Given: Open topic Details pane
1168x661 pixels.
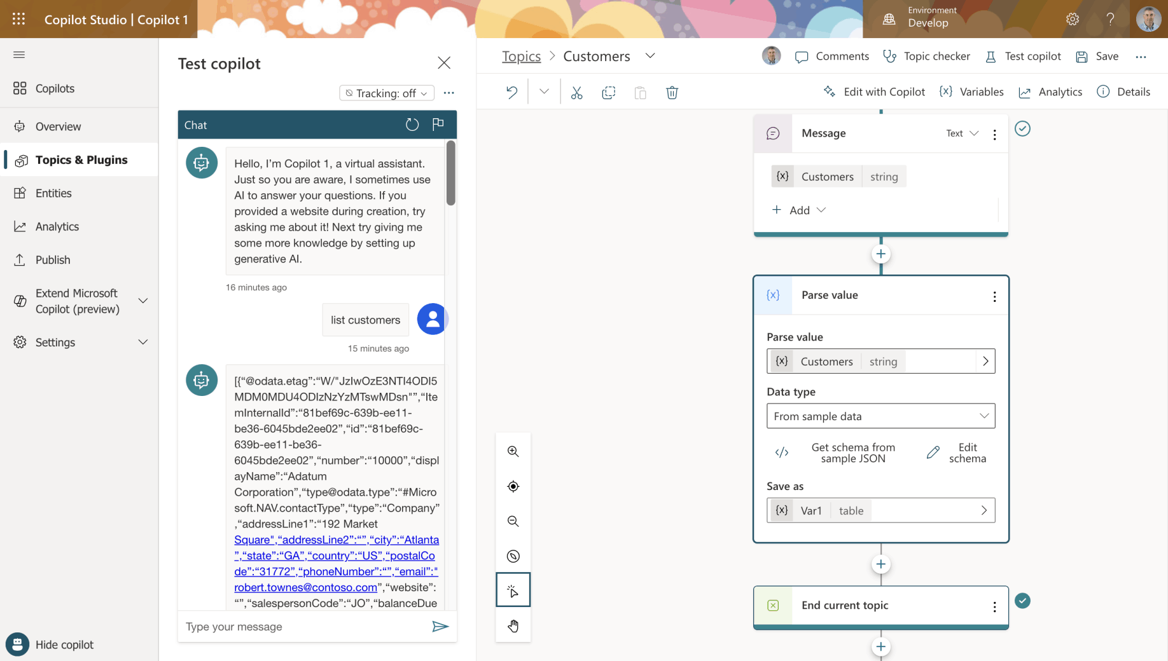Looking at the screenshot, I should click(1123, 92).
